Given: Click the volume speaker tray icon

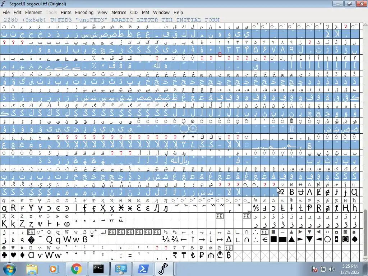Looking at the screenshot, I should pyautogui.click(x=332, y=269).
